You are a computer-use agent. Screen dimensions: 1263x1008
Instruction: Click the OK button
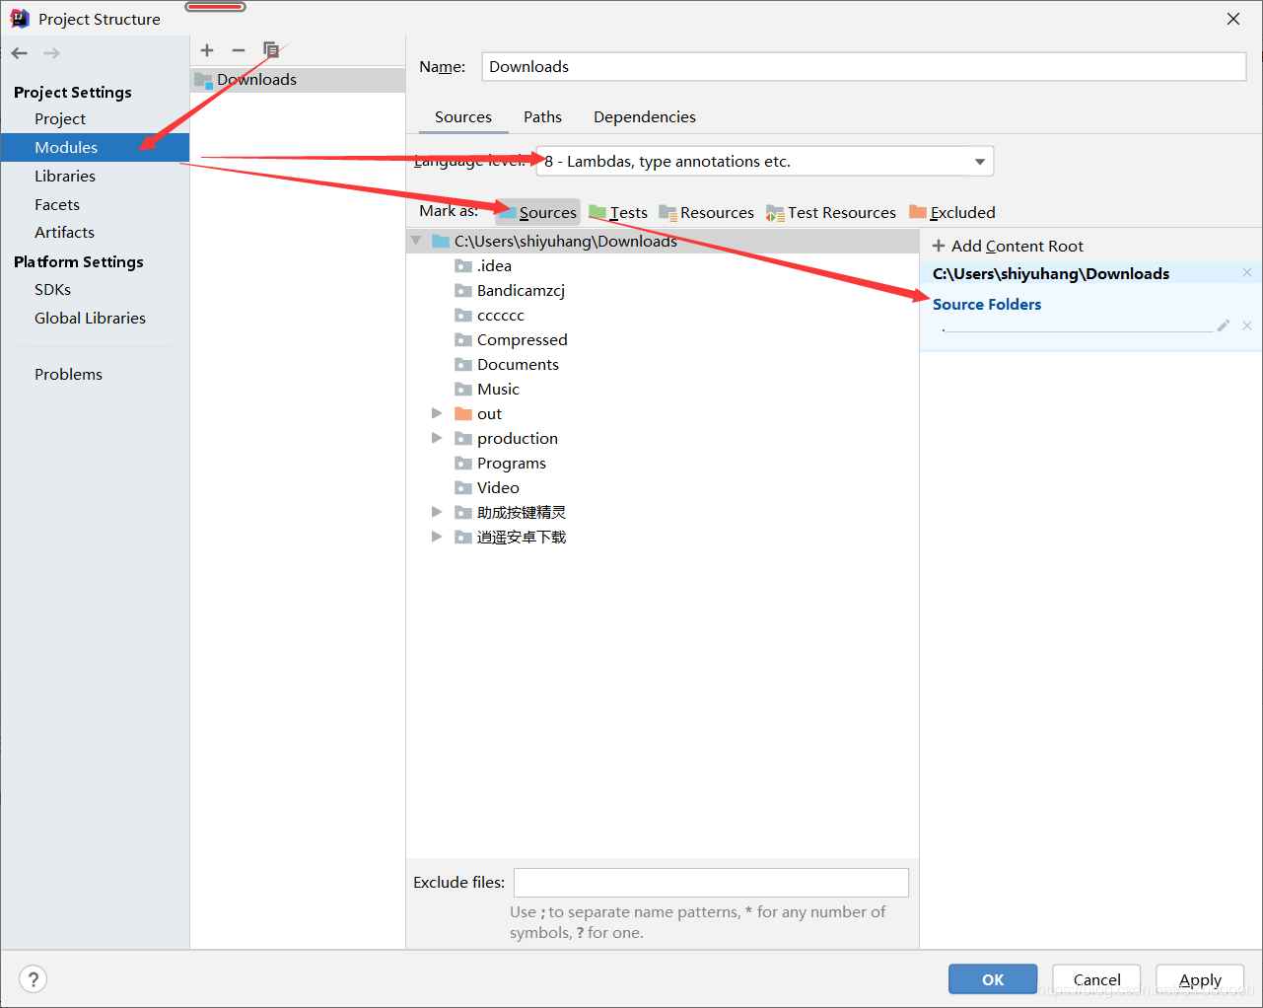tap(993, 979)
